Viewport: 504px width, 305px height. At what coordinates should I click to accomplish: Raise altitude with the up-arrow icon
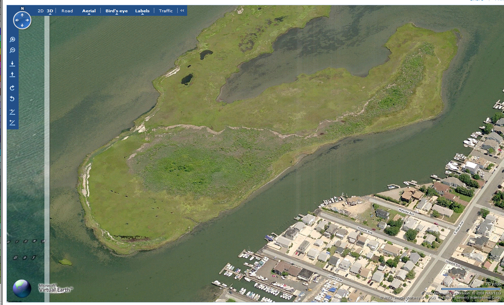point(12,74)
